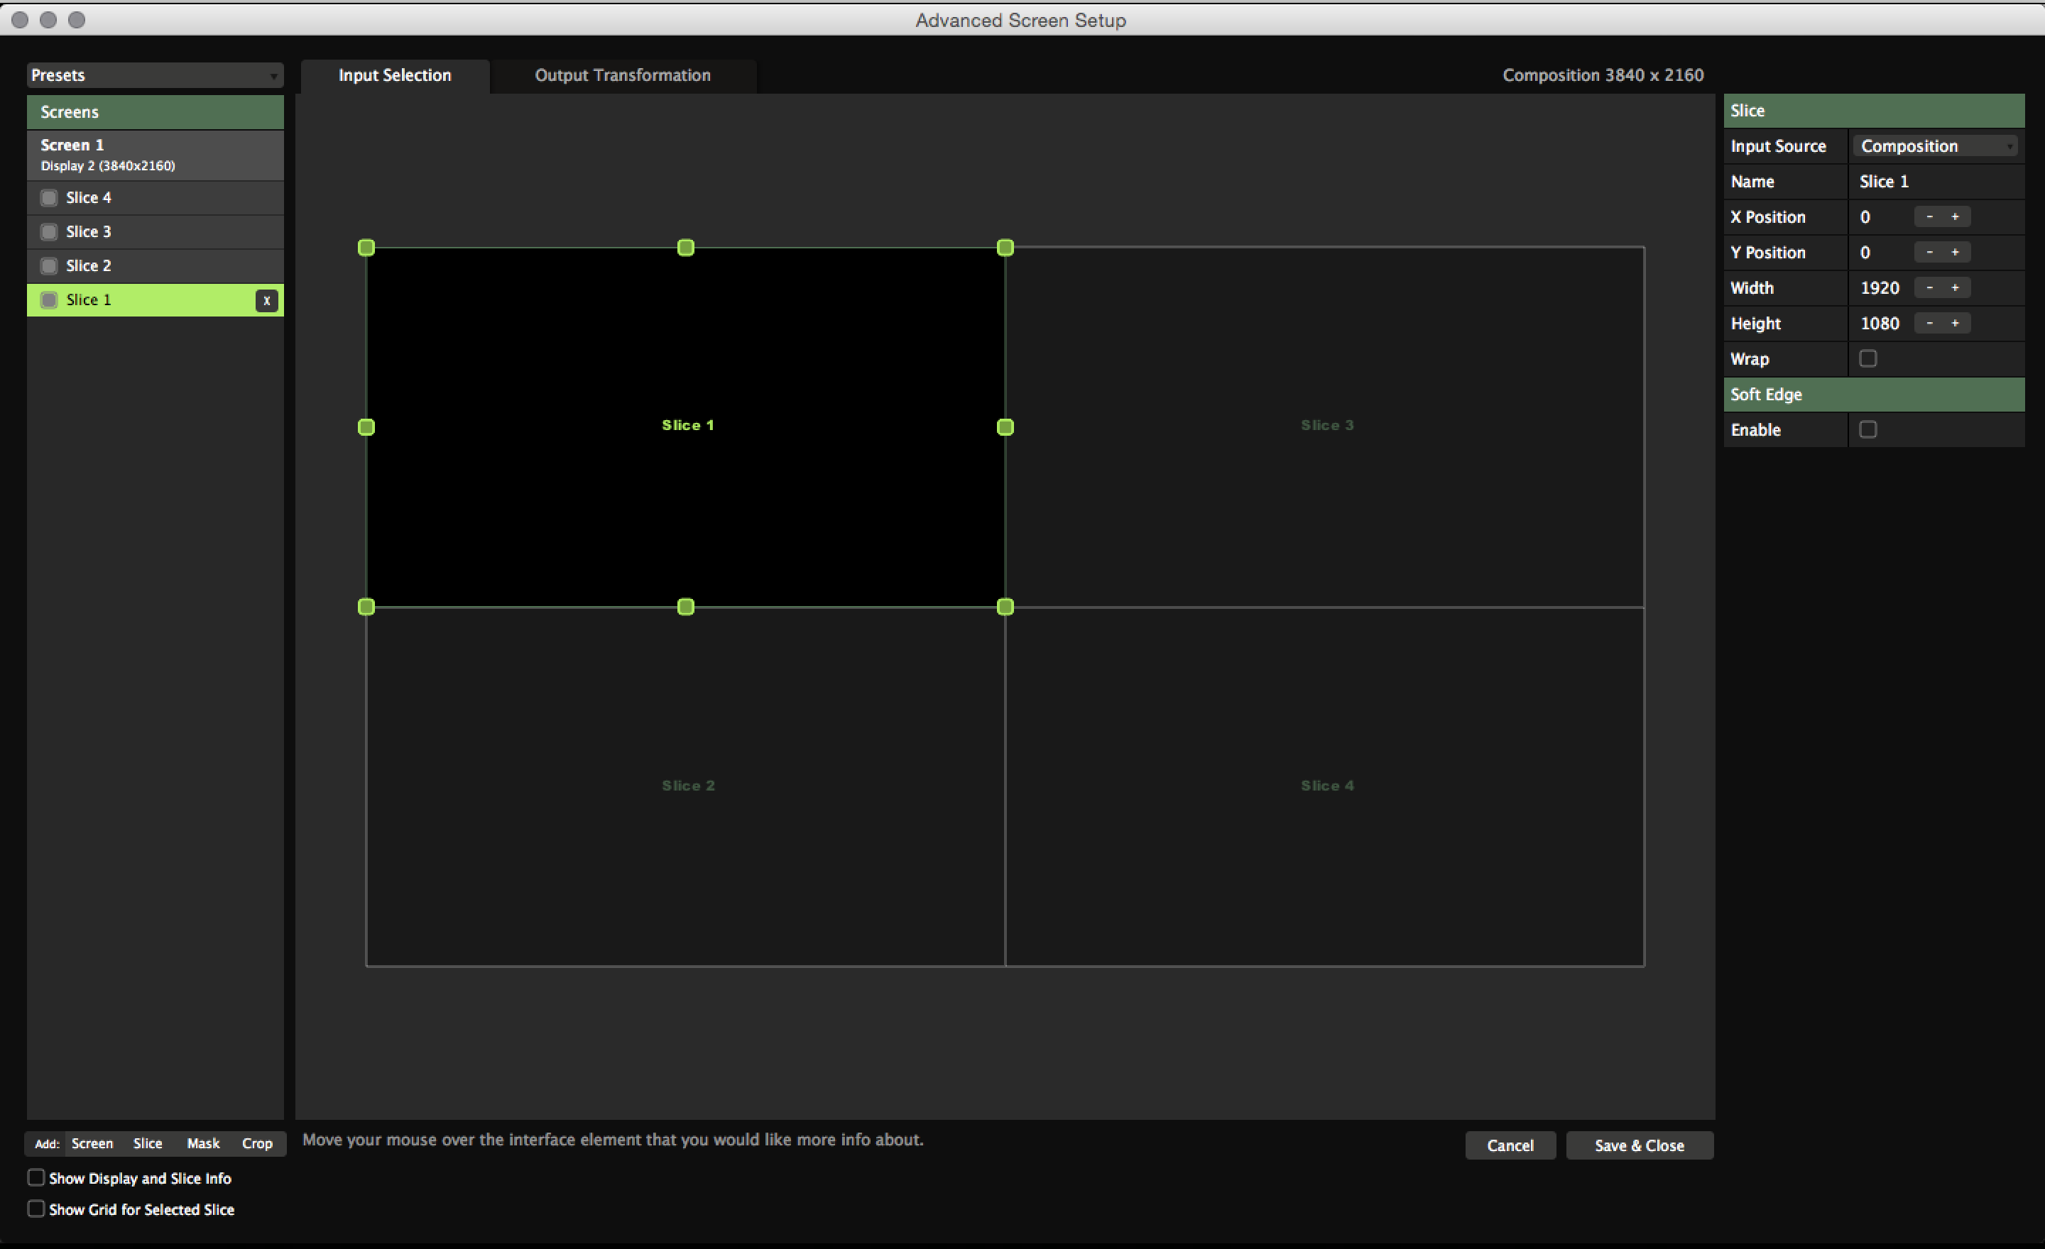Click the X delete icon on Slice 1
Screen dimensions: 2045x1249
click(266, 300)
